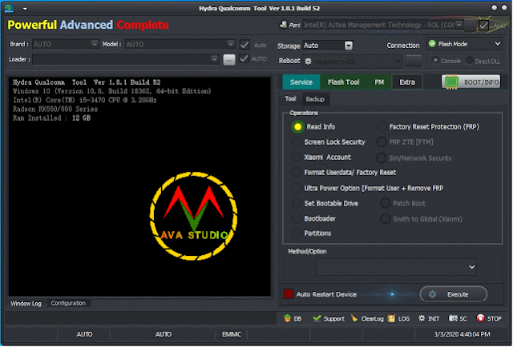The width and height of the screenshot is (513, 347).
Task: Click the first AUTO status bar entry
Action: pos(84,334)
